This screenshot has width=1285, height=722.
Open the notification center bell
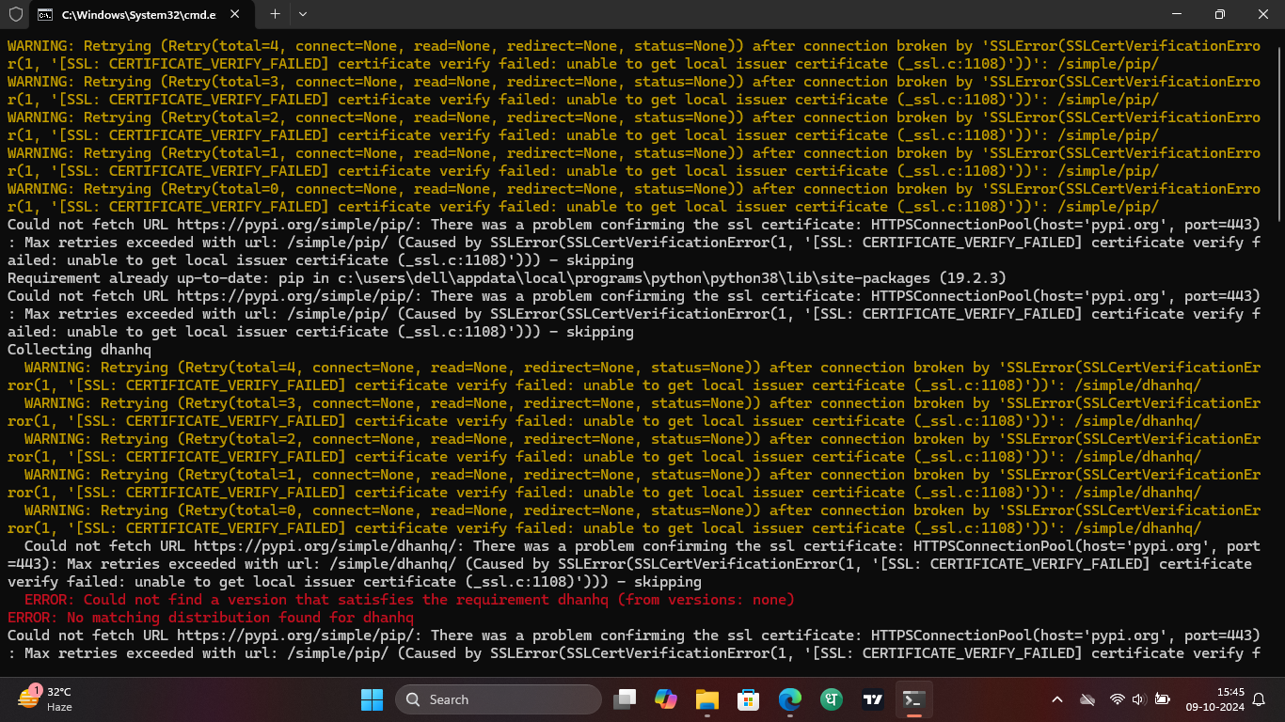click(1259, 699)
